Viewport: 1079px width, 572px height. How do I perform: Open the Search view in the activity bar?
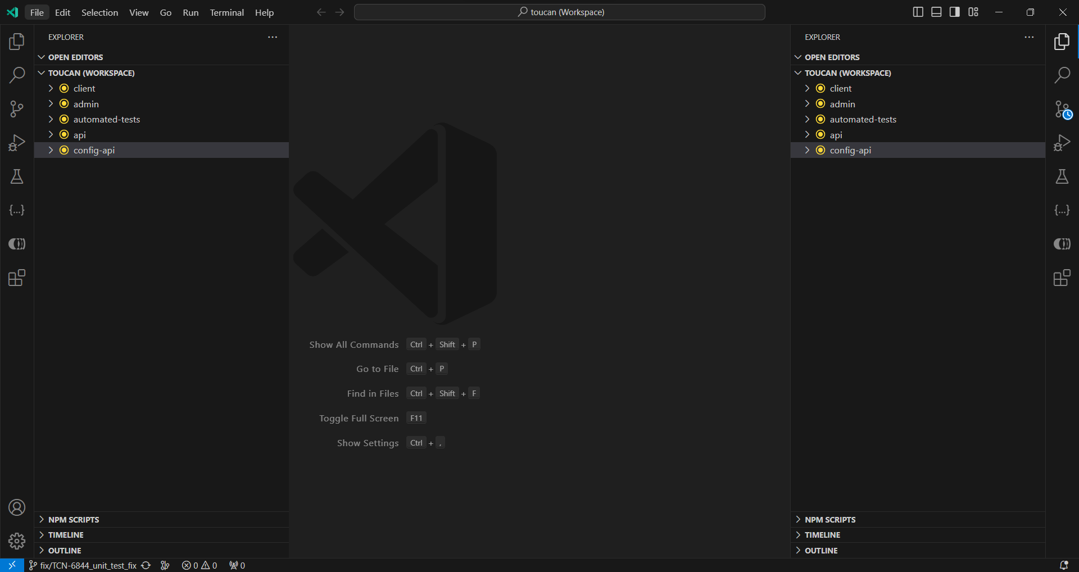click(17, 75)
